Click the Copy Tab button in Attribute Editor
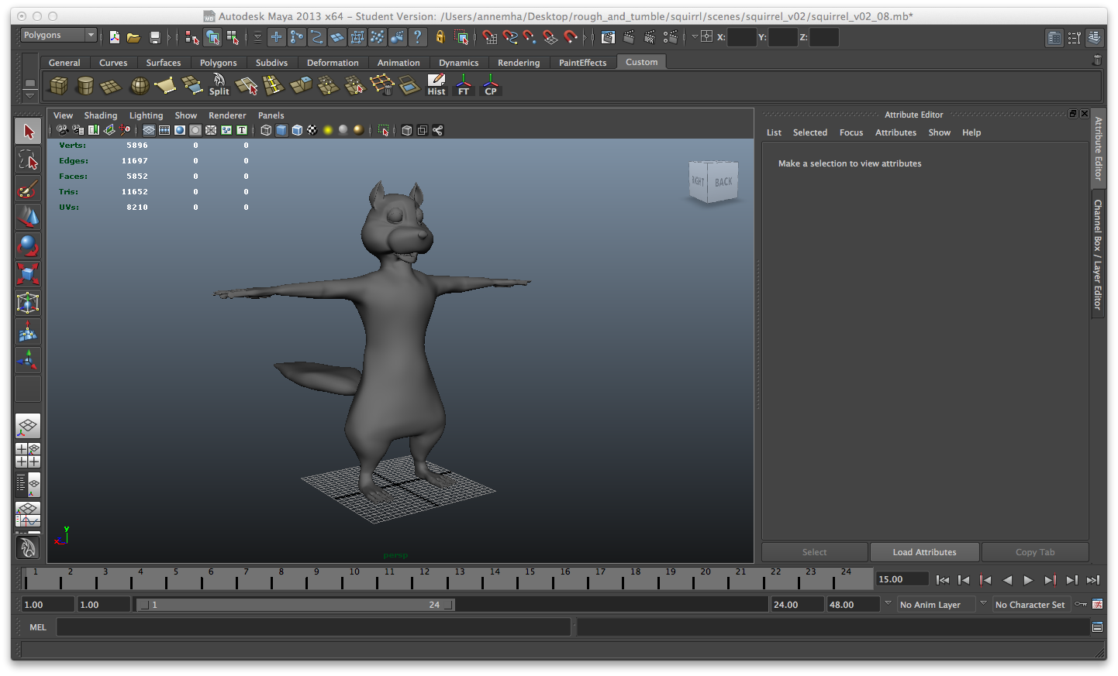Screen dimensions: 1118x676 click(x=1035, y=552)
